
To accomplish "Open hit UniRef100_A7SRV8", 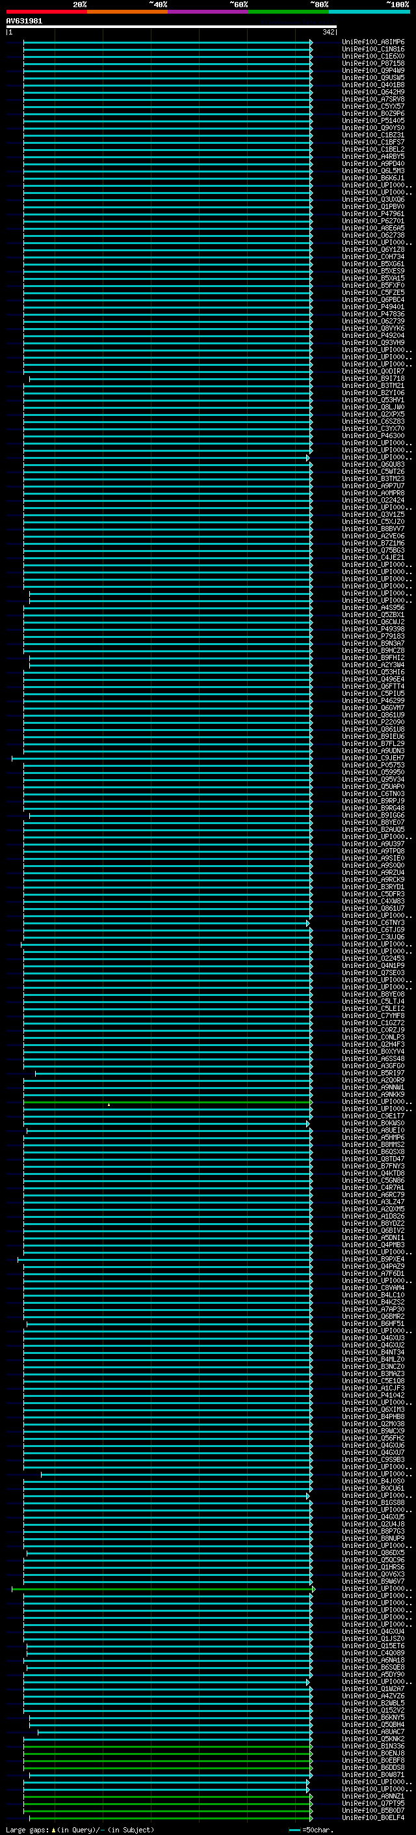I will coord(373,99).
